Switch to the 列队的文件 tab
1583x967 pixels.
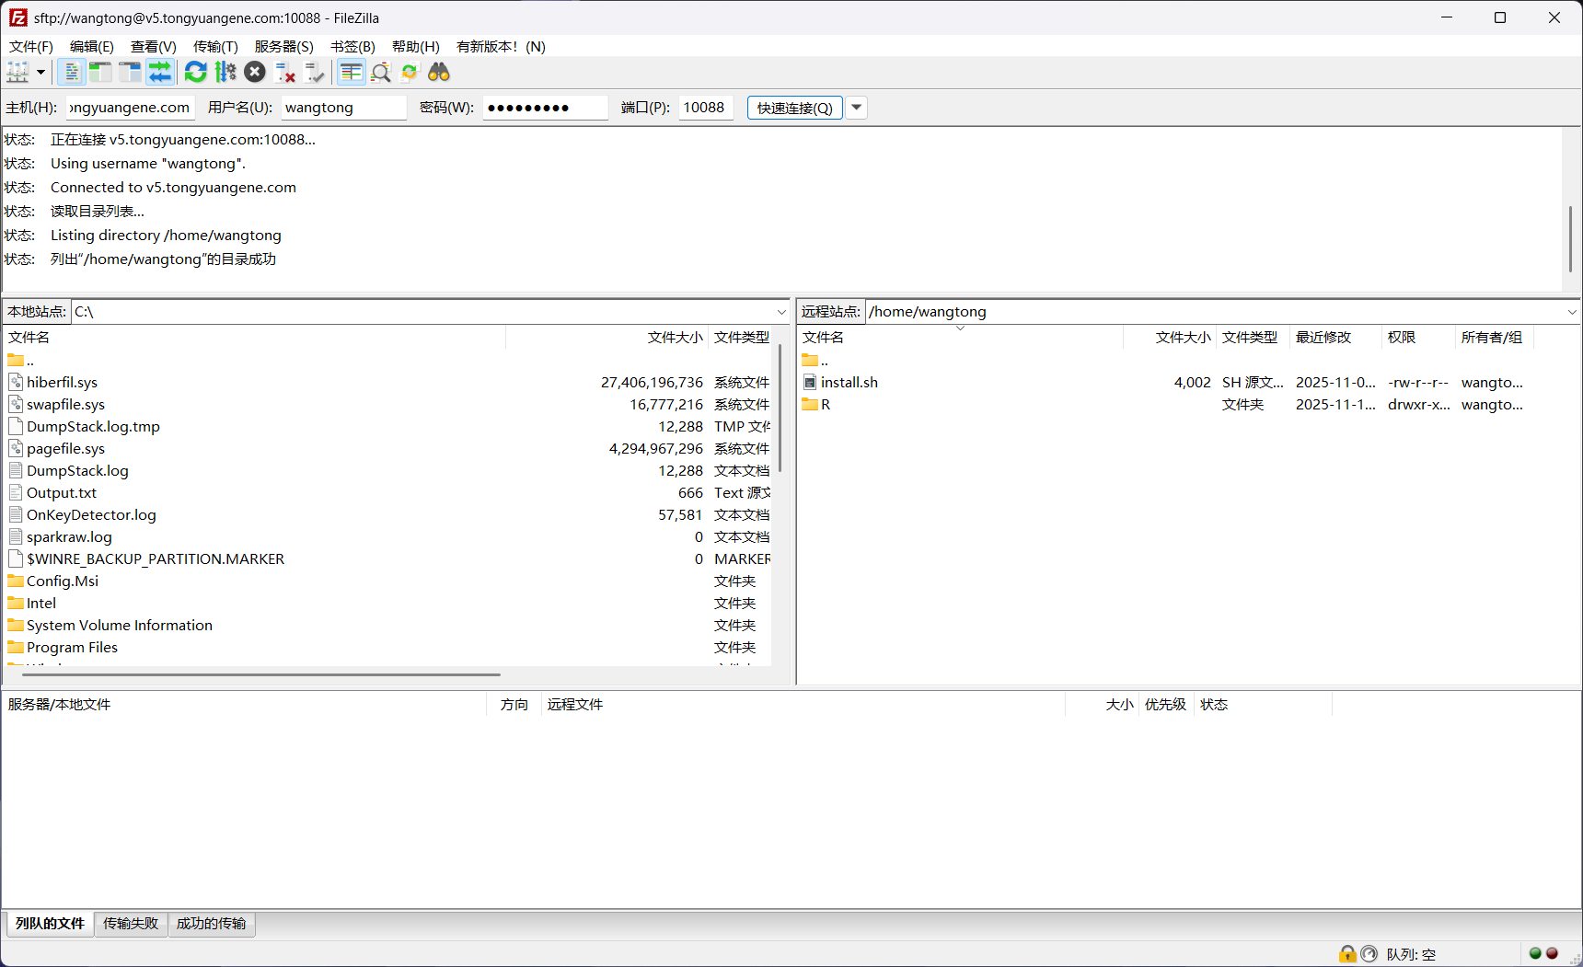(x=51, y=924)
